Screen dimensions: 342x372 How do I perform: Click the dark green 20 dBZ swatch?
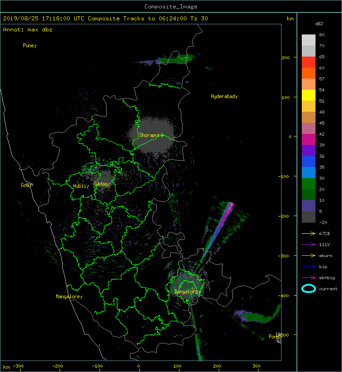[x=308, y=195]
